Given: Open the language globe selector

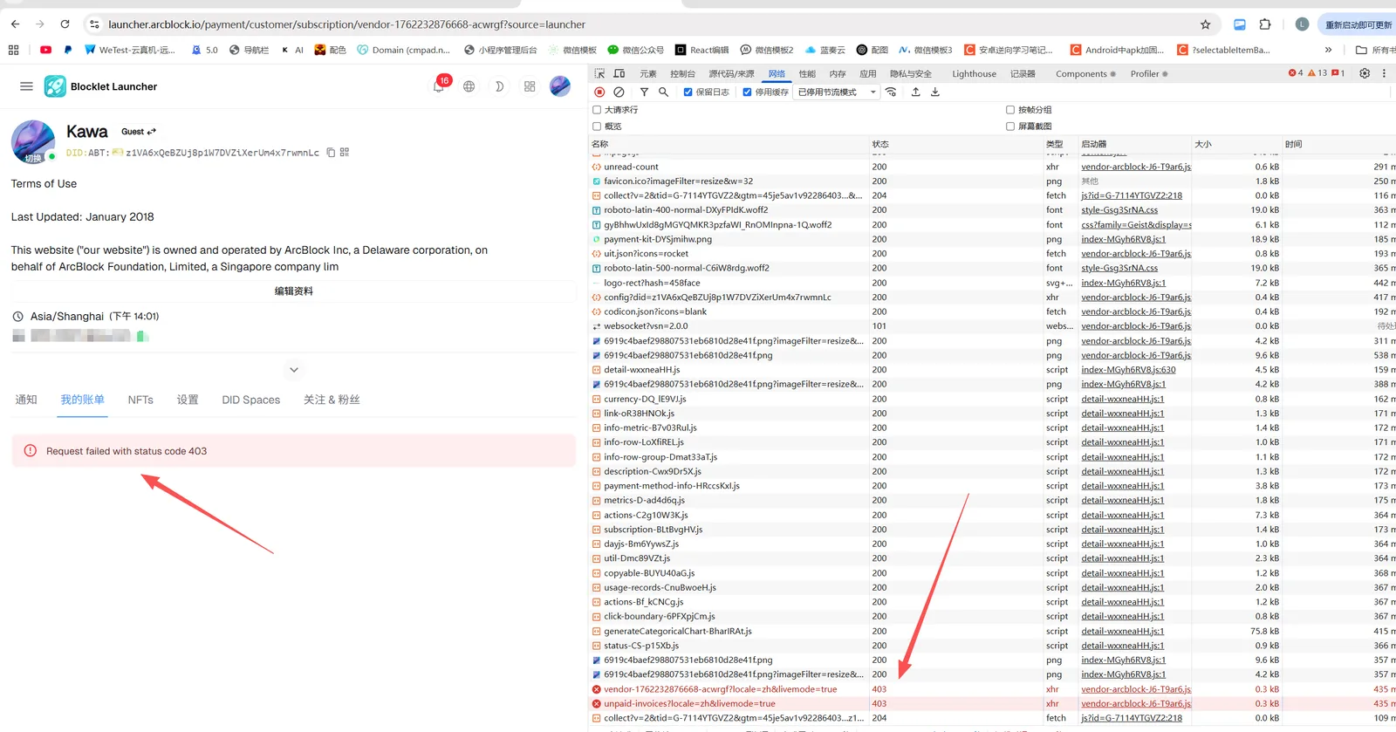Looking at the screenshot, I should 469,86.
